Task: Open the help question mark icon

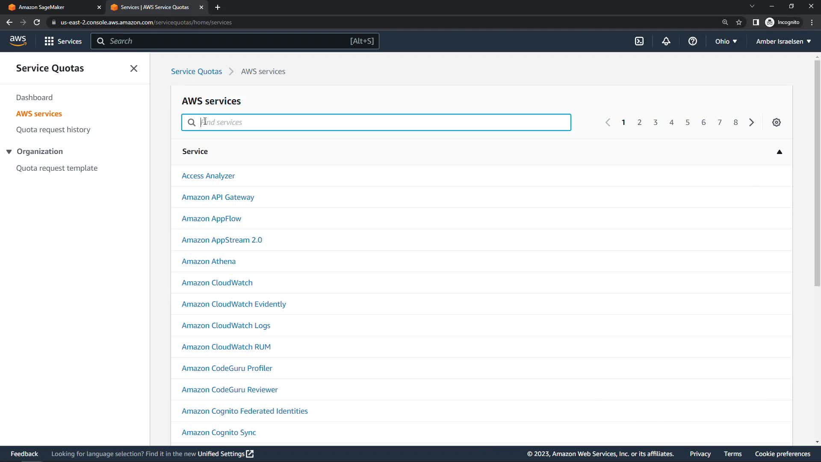Action: 692,41
